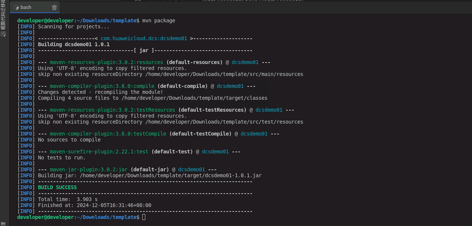472x226 pixels.
Task: Select the bash terminal tab
Action: point(34,7)
